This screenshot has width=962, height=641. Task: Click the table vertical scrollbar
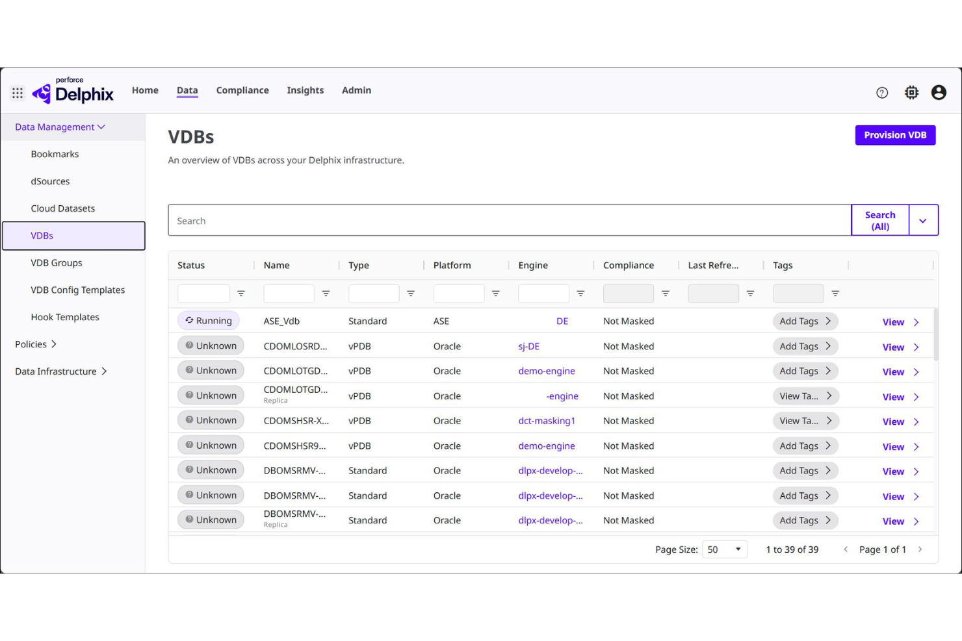click(x=936, y=334)
